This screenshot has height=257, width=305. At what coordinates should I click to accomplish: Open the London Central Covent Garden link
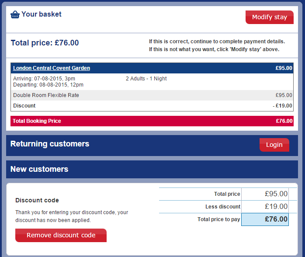52,68
